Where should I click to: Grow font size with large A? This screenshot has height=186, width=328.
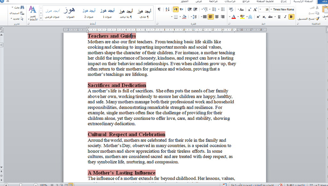point(255,9)
